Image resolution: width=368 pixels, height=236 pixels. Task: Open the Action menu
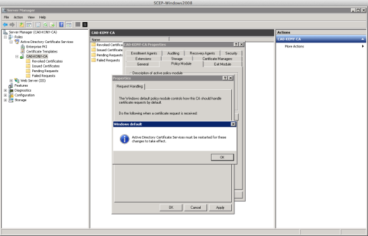pyautogui.click(x=18, y=17)
